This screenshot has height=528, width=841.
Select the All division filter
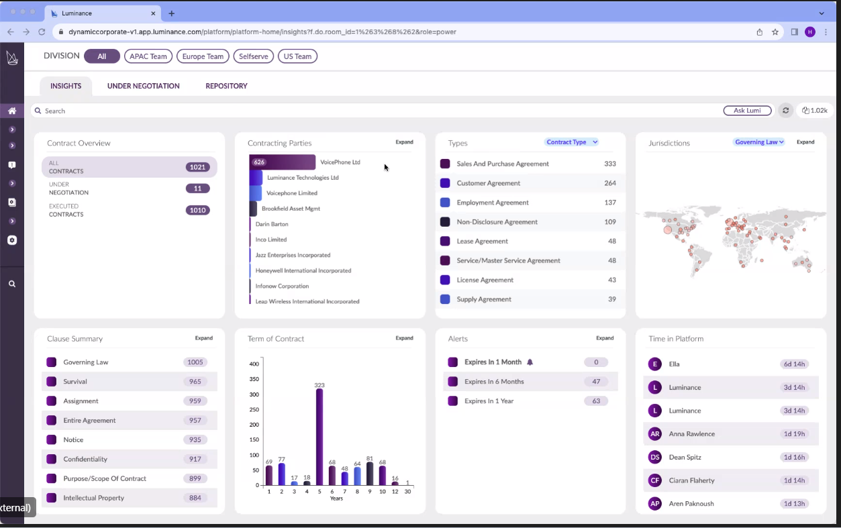click(102, 56)
